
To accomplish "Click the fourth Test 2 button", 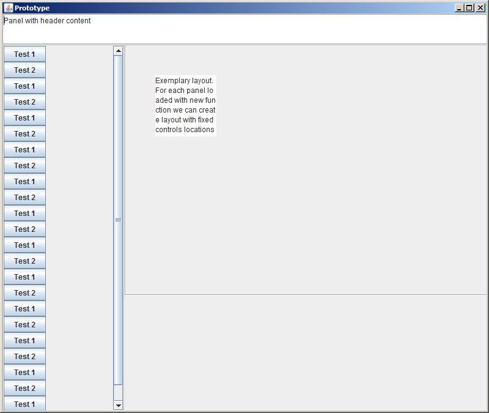I will [24, 165].
